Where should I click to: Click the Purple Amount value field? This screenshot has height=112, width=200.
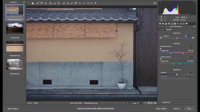click(190, 46)
